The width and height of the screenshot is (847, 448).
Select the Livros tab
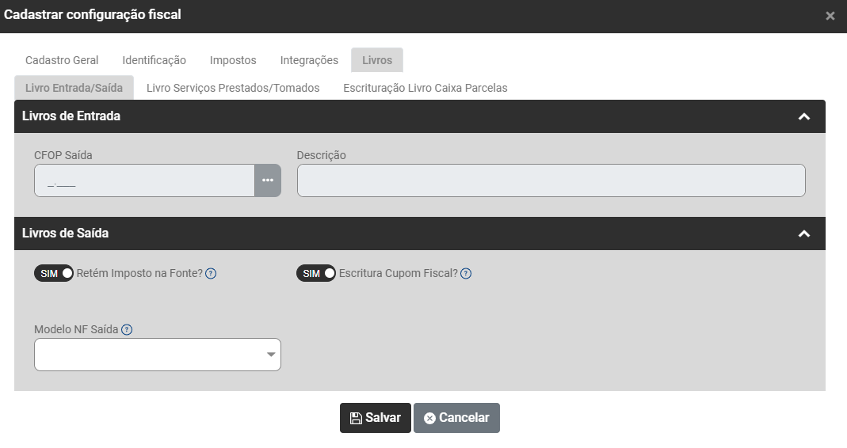377,60
